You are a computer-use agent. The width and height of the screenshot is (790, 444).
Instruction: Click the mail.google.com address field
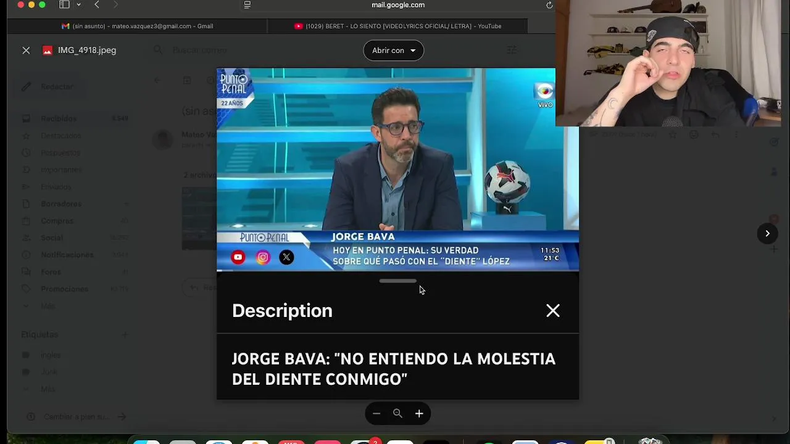pos(398,5)
